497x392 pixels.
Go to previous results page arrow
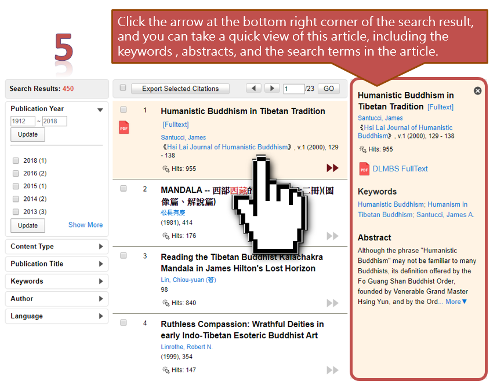[253, 89]
